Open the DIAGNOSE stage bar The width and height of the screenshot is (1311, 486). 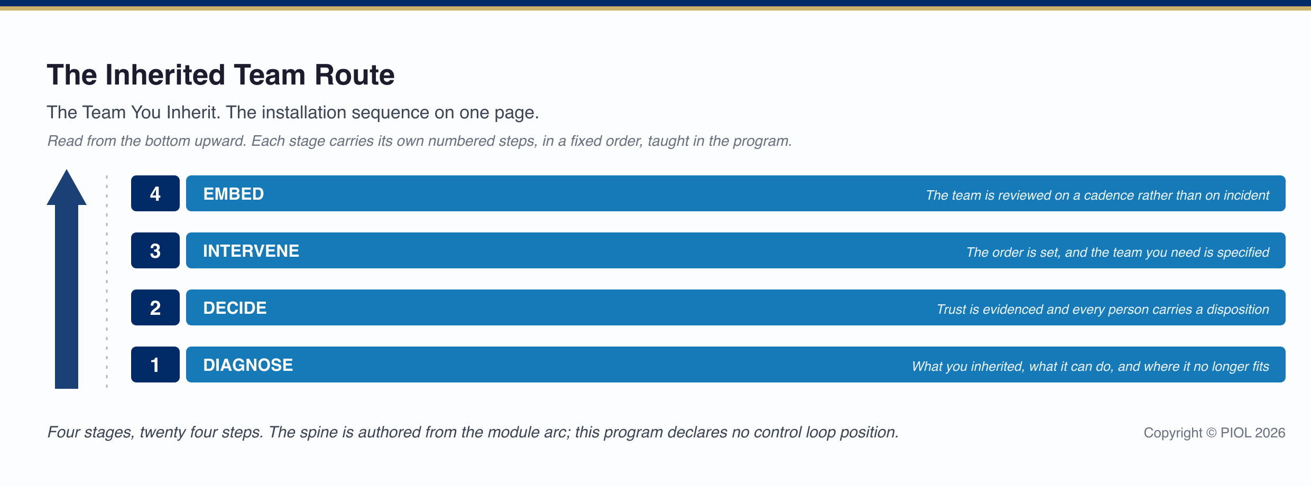coord(736,364)
